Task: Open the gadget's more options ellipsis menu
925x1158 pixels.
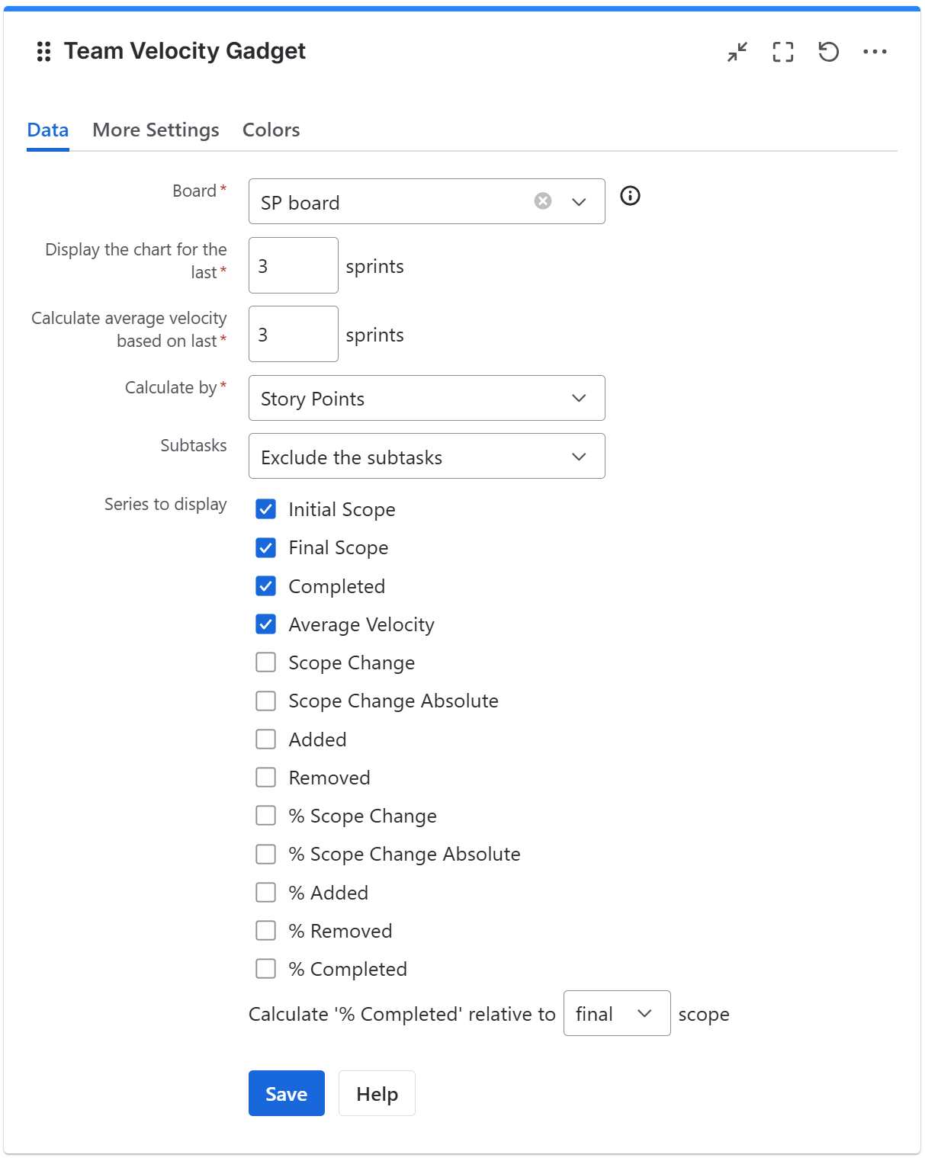Action: (x=875, y=51)
